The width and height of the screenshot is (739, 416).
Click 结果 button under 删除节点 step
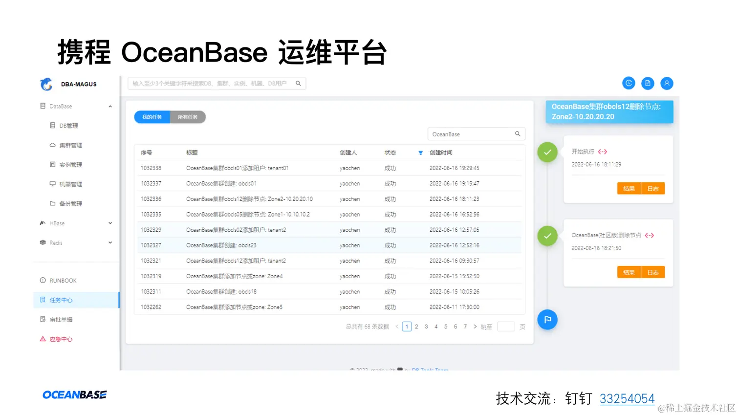coord(629,272)
